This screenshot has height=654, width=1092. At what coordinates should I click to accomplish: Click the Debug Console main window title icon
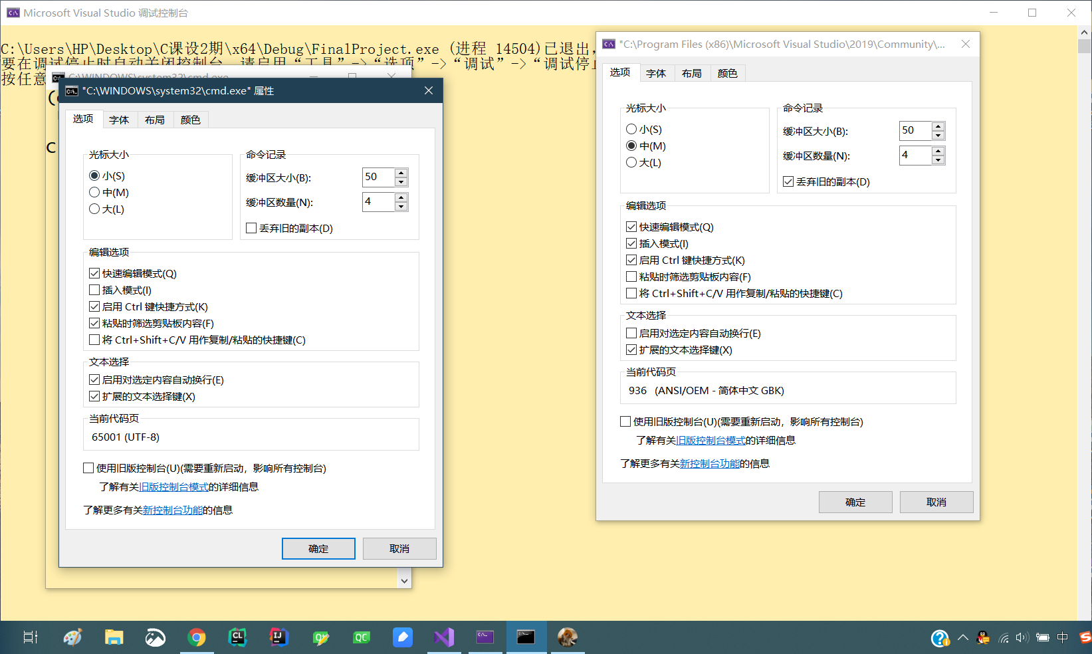point(13,13)
